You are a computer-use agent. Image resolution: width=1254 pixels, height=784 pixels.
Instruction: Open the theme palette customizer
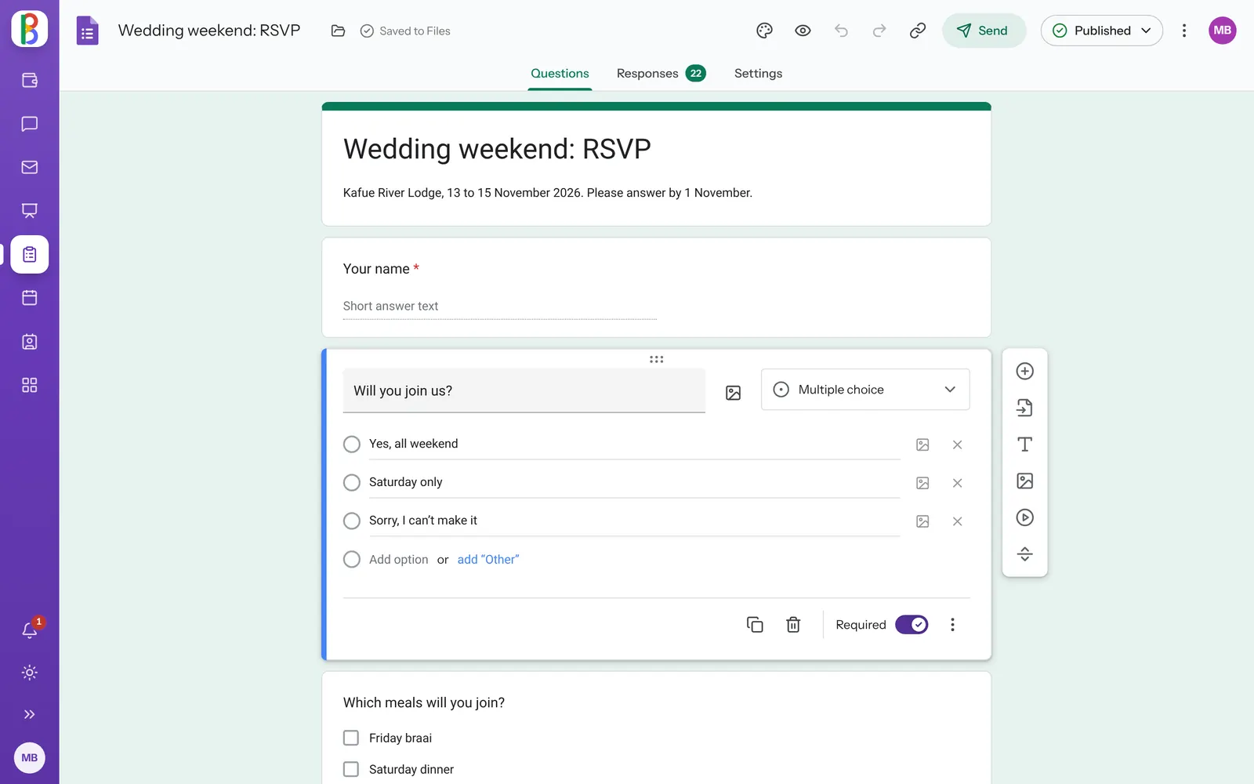coord(764,31)
